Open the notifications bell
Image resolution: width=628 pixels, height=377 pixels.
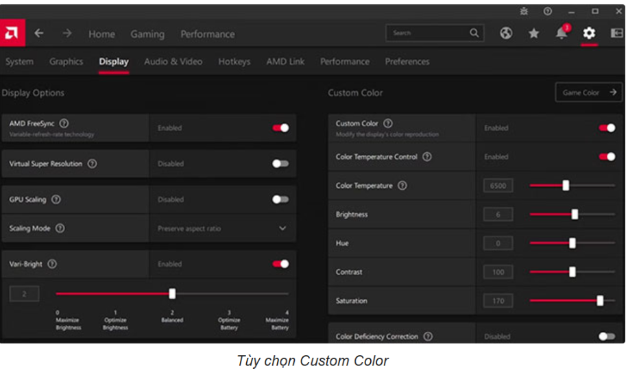[562, 33]
